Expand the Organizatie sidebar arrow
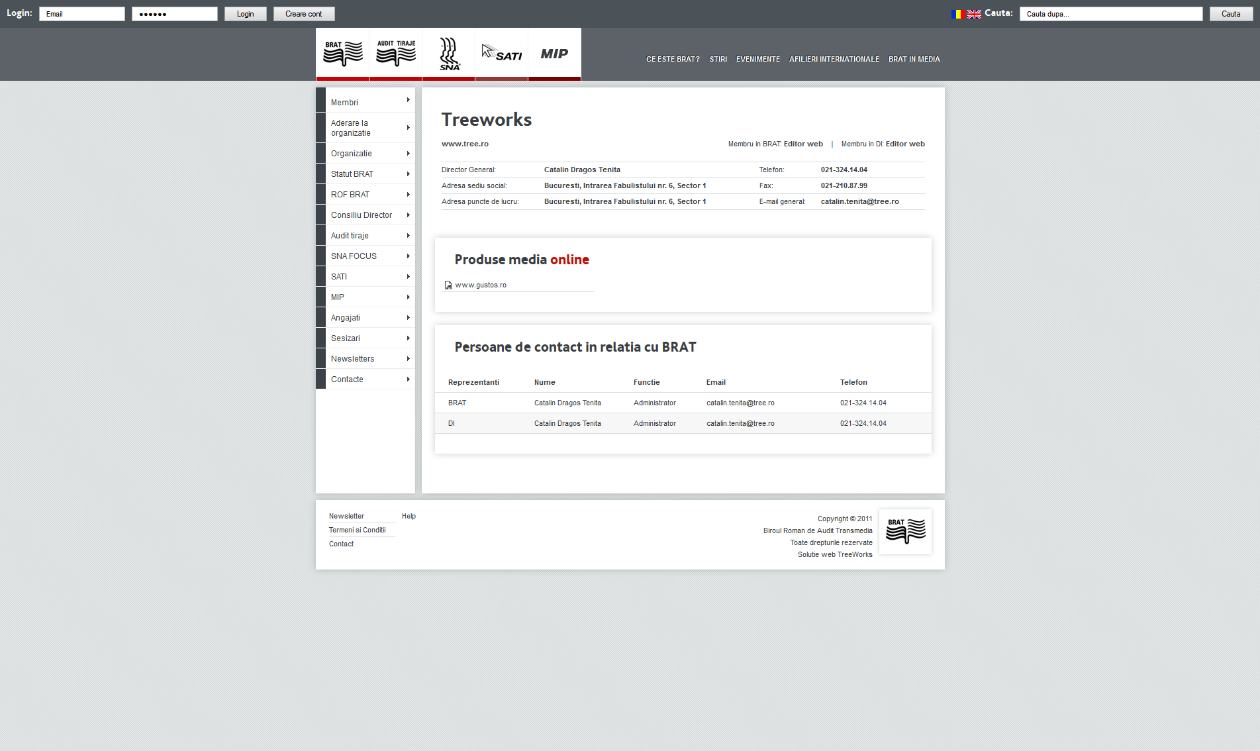 [x=408, y=153]
